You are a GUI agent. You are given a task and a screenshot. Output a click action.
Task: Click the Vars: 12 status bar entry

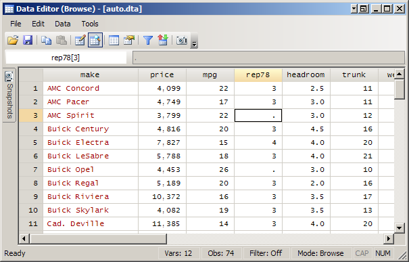point(178,253)
